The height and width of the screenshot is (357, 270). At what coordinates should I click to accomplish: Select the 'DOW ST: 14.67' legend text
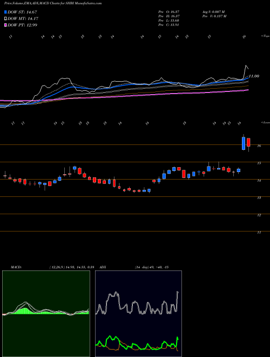coord(22,12)
